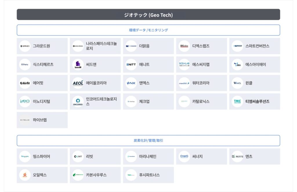Click the ジオテック (Geo Tech) title bar
The height and width of the screenshot is (192, 297).
click(x=148, y=15)
